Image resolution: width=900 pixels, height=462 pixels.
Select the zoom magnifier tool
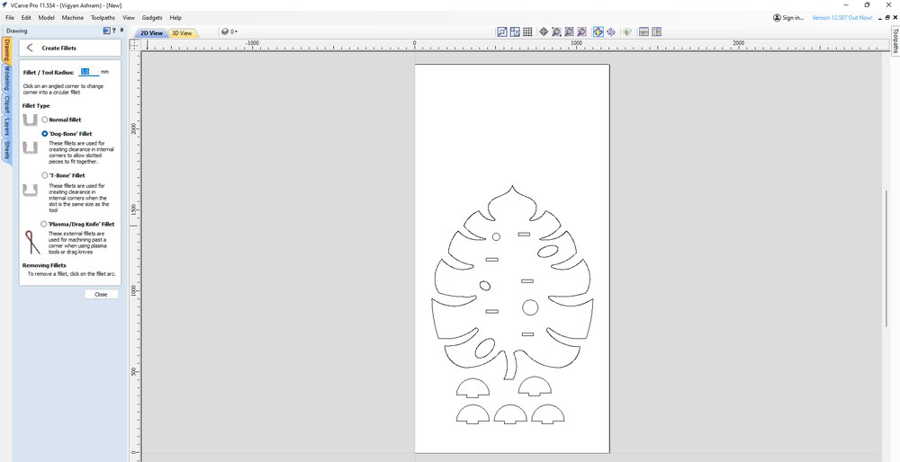(556, 32)
